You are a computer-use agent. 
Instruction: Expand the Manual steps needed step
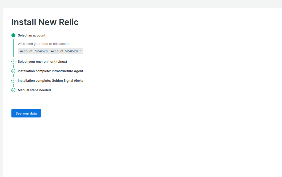pos(34,90)
